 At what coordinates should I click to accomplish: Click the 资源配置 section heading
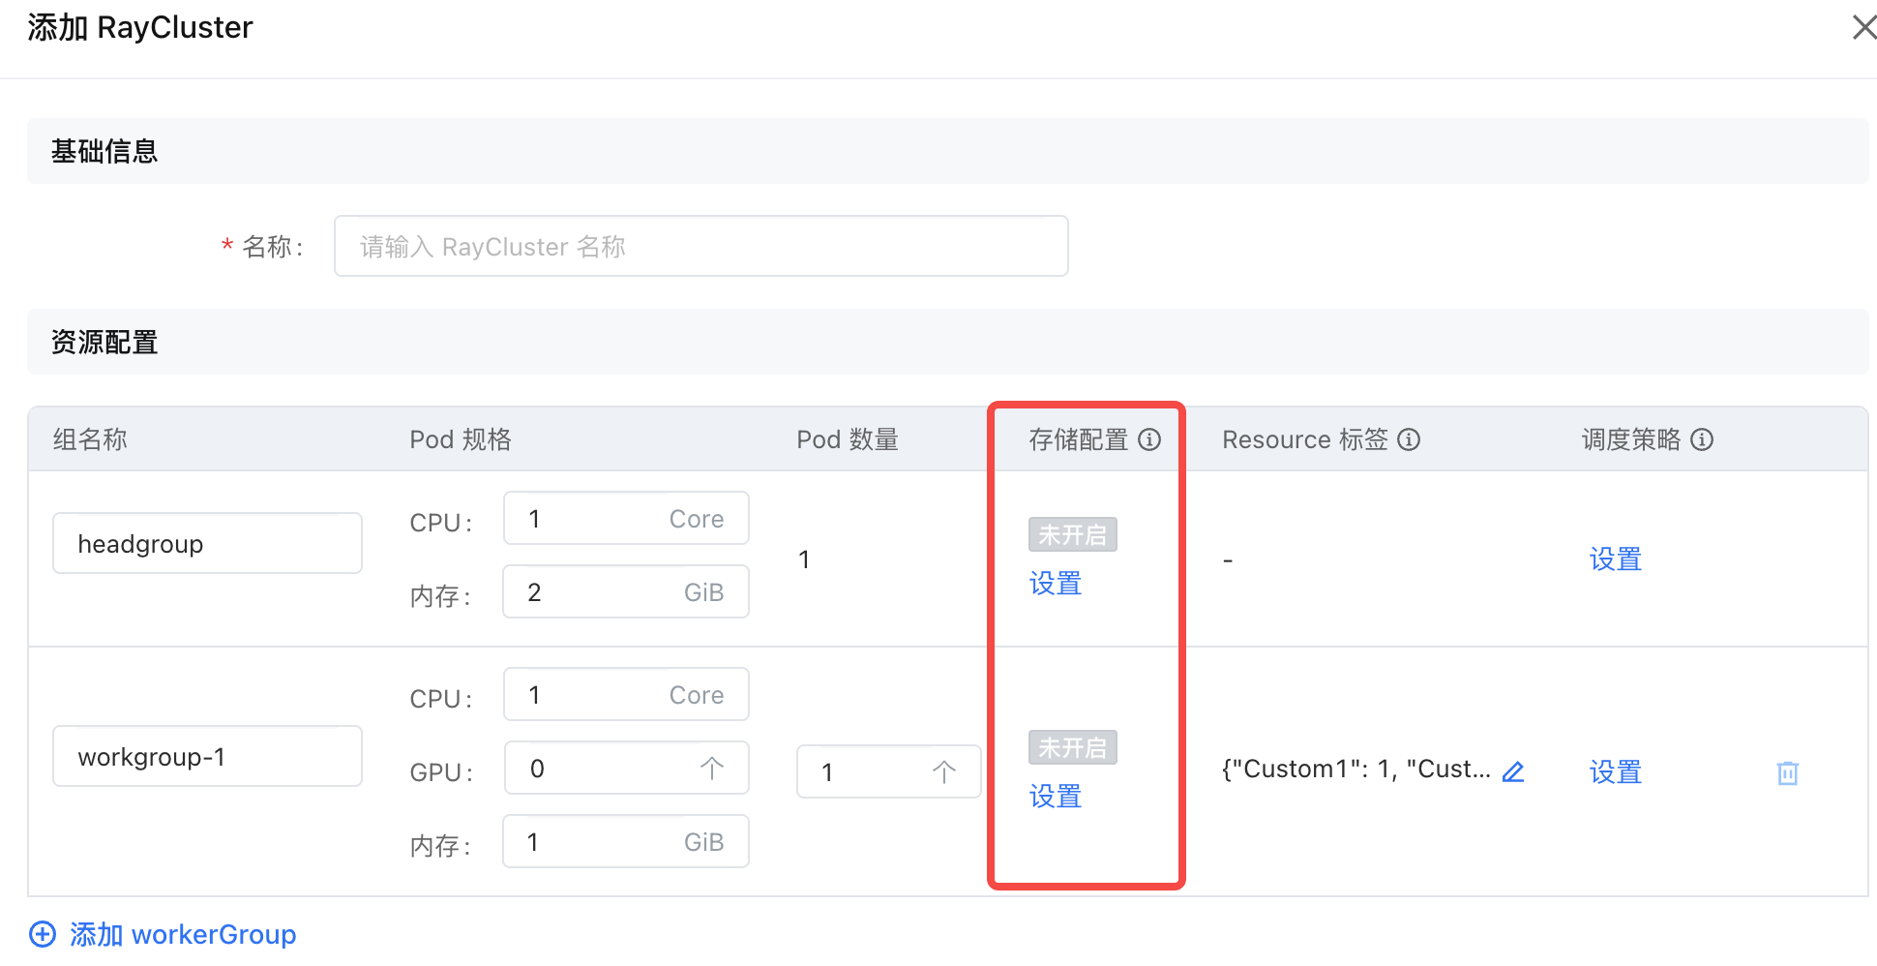pyautogui.click(x=104, y=342)
